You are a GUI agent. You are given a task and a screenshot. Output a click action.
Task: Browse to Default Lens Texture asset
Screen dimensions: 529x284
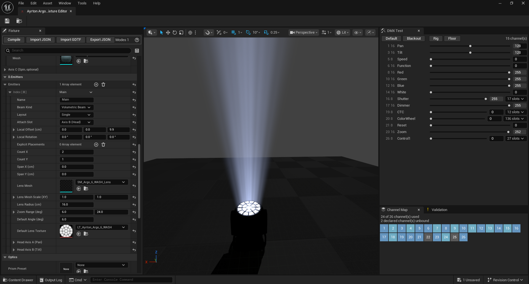(x=86, y=234)
